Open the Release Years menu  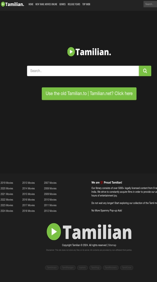[74, 4]
